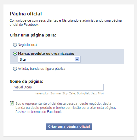Choose Artista, banda ou figura pública radio
This screenshot has height=140, width=137.
click(x=15, y=69)
